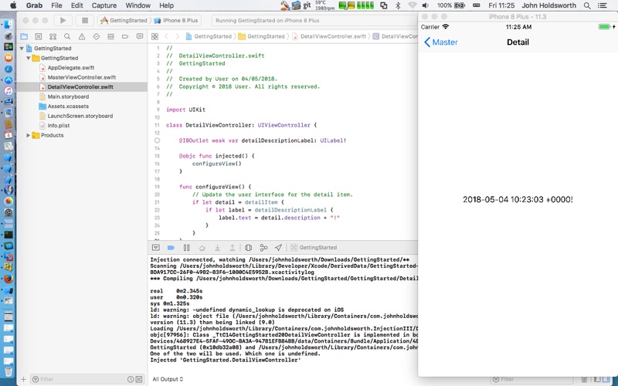Viewport: 618px width, 386px height.
Task: Click the Pause execution button in debug bar
Action: pyautogui.click(x=186, y=247)
